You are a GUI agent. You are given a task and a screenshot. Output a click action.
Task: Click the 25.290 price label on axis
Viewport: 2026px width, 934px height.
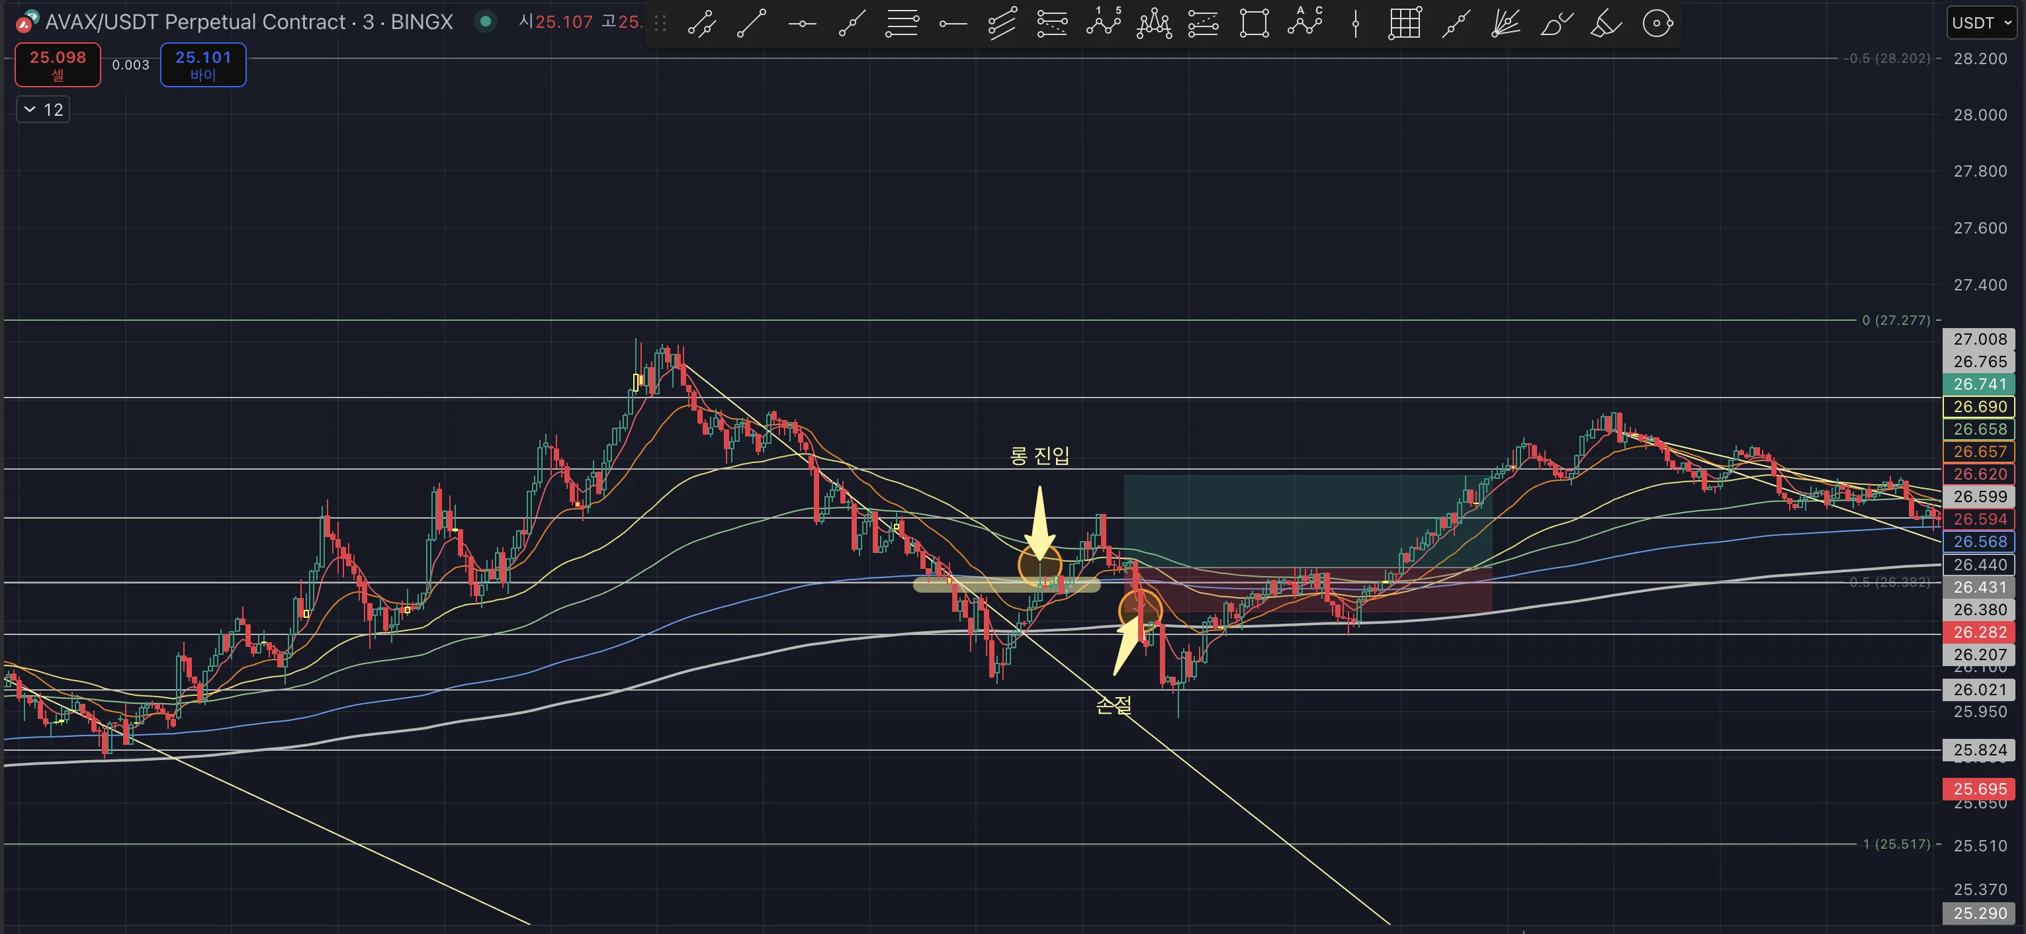[1979, 913]
